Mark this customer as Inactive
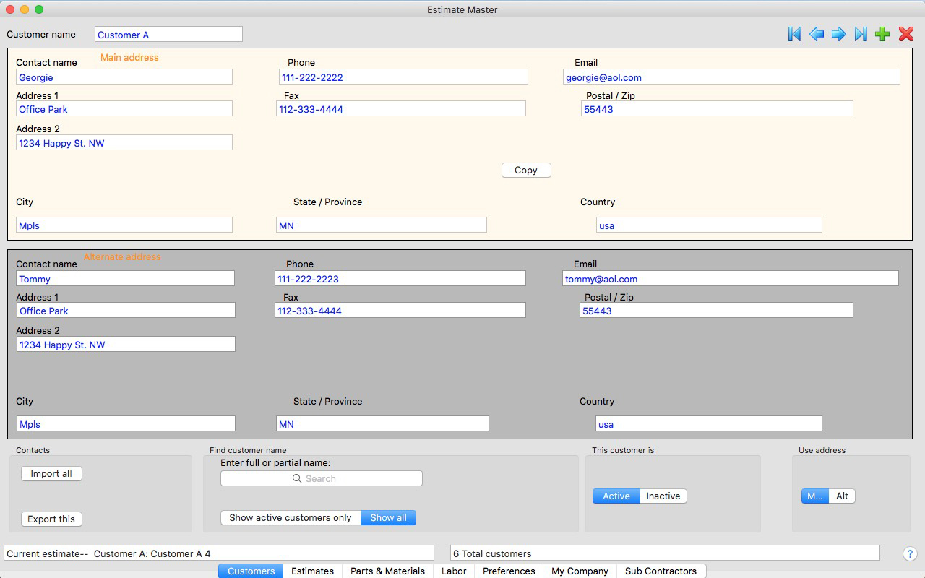This screenshot has height=578, width=925. pyautogui.click(x=663, y=496)
